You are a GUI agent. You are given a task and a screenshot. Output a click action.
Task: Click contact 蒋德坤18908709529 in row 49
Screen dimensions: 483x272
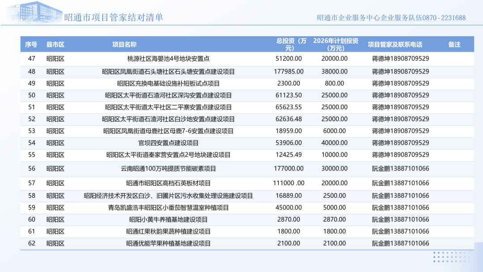coord(400,84)
